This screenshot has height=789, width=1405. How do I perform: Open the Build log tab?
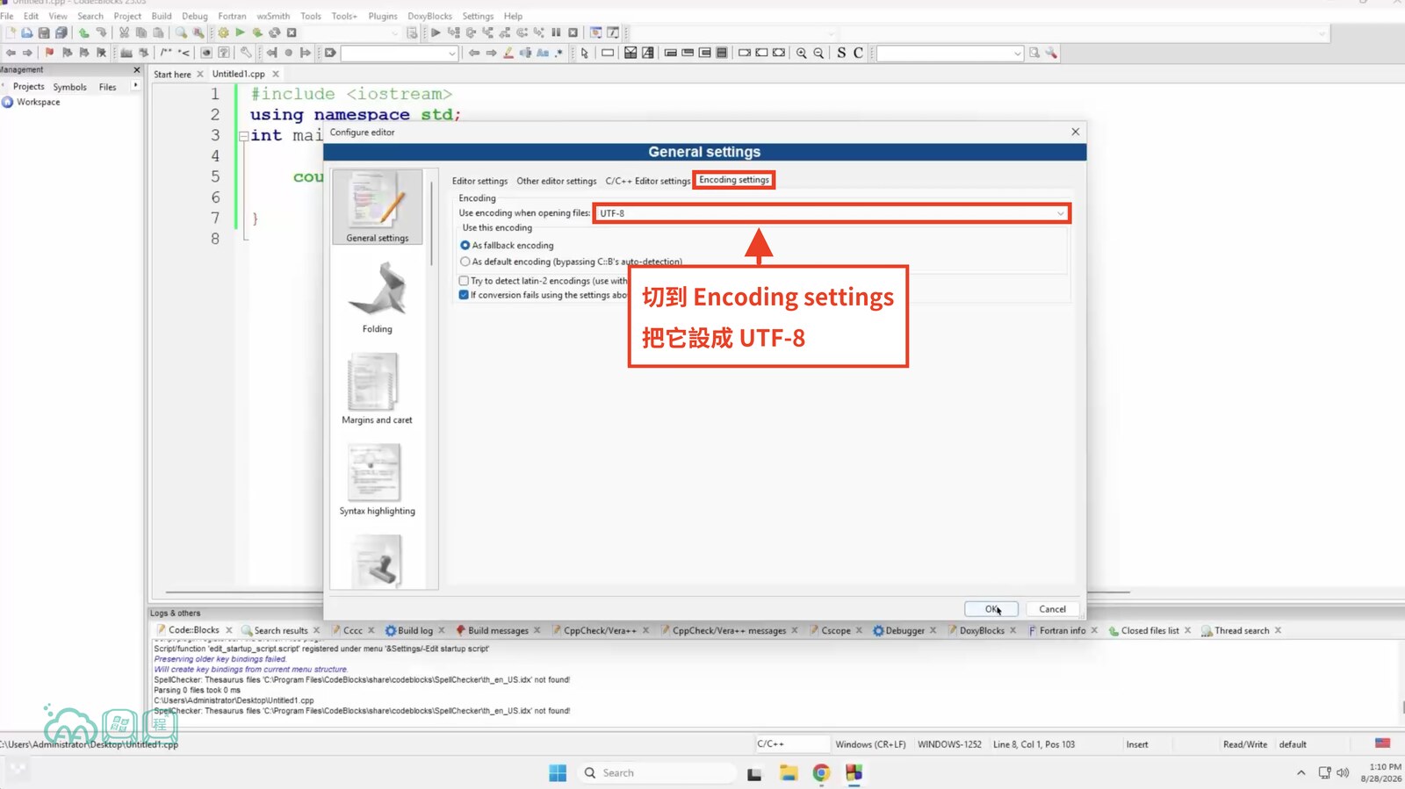click(x=415, y=630)
